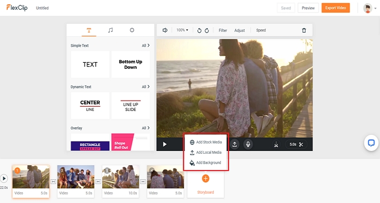Open the settings gear tab

click(132, 30)
